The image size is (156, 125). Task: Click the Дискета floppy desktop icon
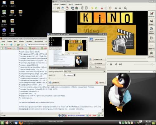(x=4, y=4)
